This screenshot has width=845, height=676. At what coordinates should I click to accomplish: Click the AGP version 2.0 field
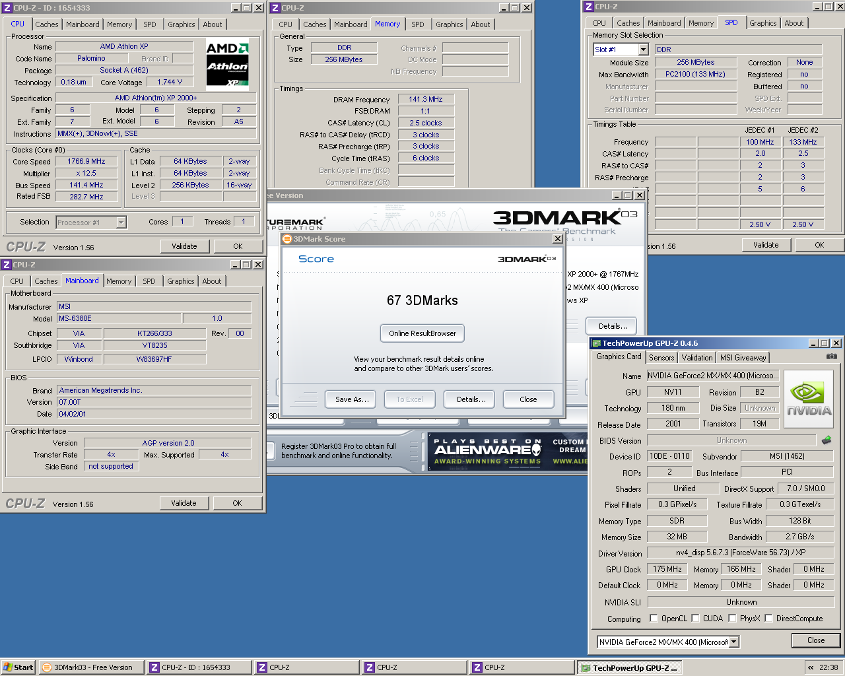pos(168,443)
